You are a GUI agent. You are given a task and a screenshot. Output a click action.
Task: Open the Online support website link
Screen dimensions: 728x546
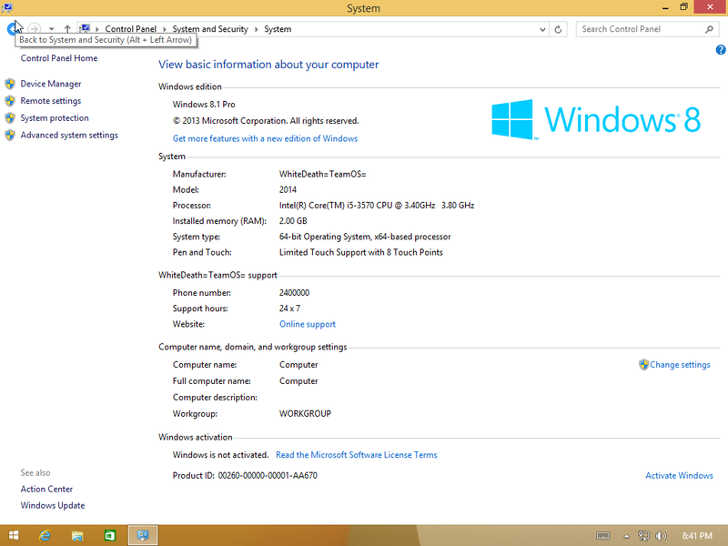[x=308, y=324]
